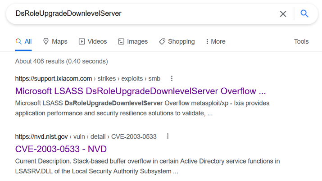Switch to the Images tab
This screenshot has height=181, width=322.
point(133,42)
